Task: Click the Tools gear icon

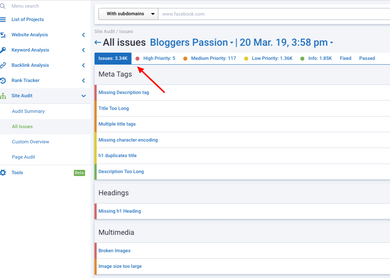Action: pyautogui.click(x=3, y=173)
